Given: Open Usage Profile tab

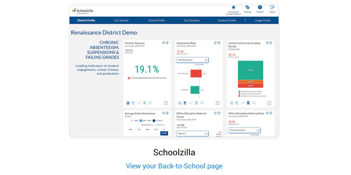Looking at the screenshot, I should (263, 20).
